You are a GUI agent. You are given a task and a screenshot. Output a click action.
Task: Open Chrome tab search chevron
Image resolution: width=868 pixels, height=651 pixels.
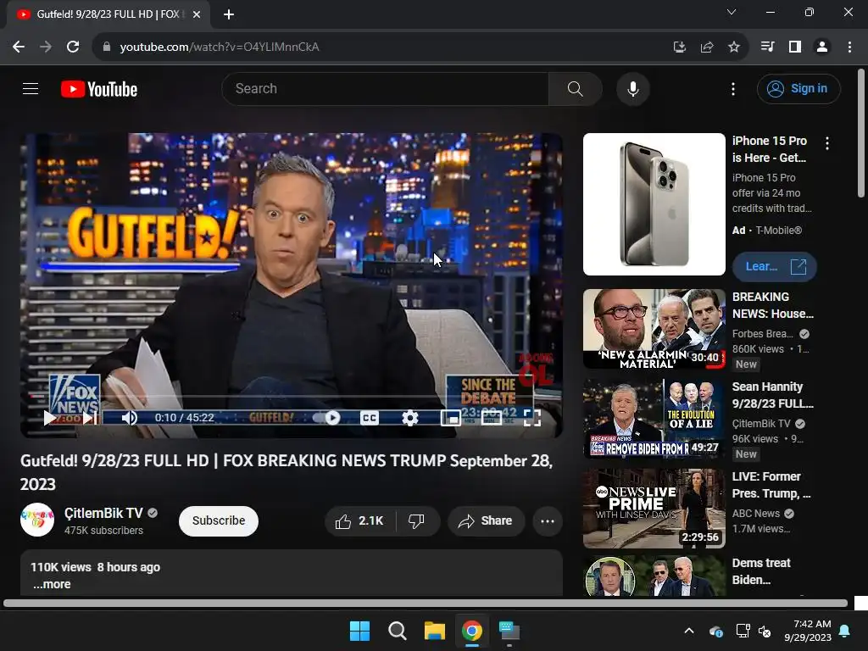pyautogui.click(x=732, y=12)
